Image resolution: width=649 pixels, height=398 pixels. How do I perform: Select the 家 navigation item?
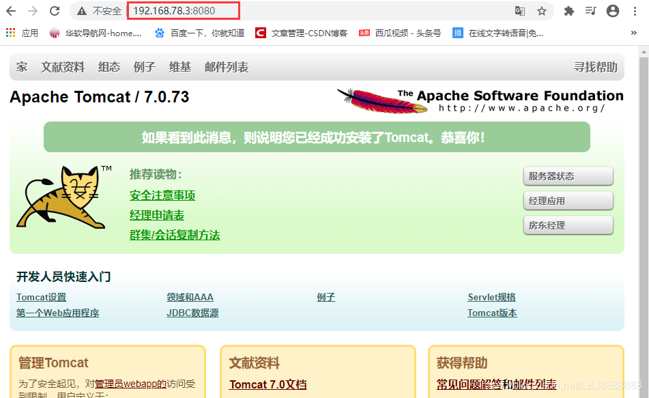22,67
